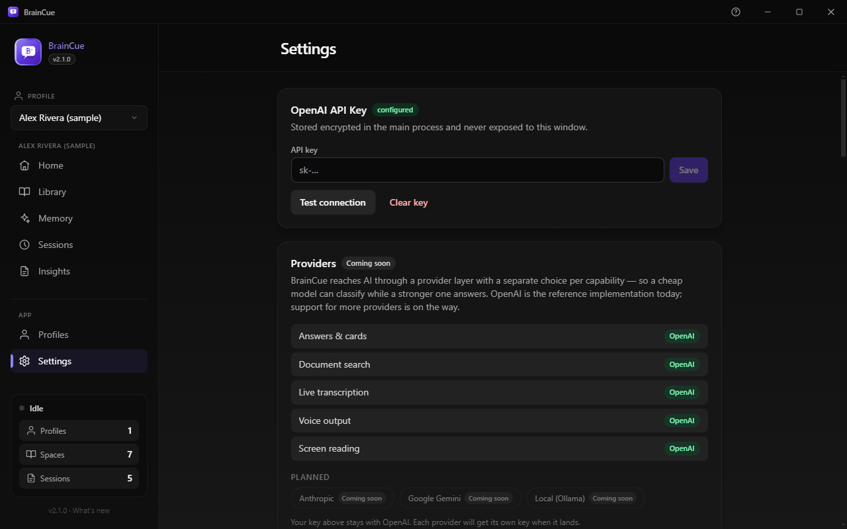Click the Settings gear icon
Screen dimensions: 847x529
click(24, 361)
